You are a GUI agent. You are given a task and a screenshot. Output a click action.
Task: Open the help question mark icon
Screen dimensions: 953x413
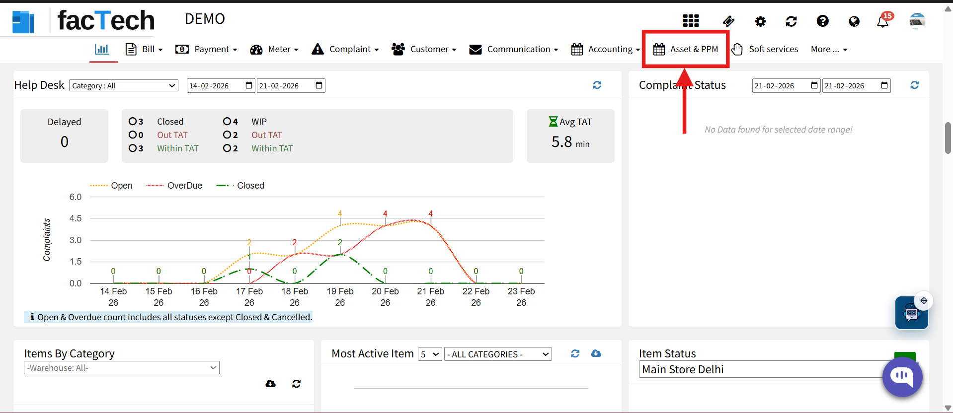click(x=822, y=21)
